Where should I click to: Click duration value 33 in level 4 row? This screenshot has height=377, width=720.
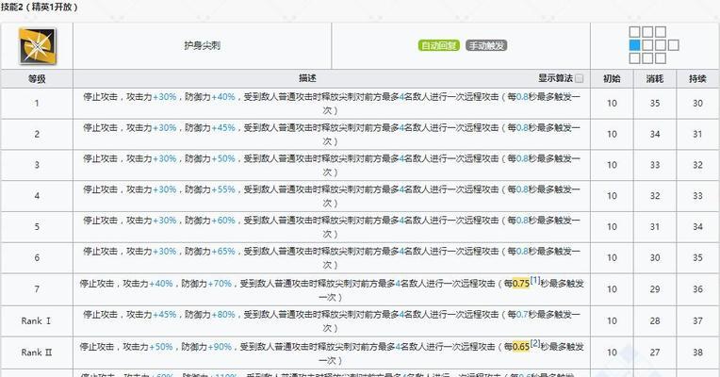point(698,196)
